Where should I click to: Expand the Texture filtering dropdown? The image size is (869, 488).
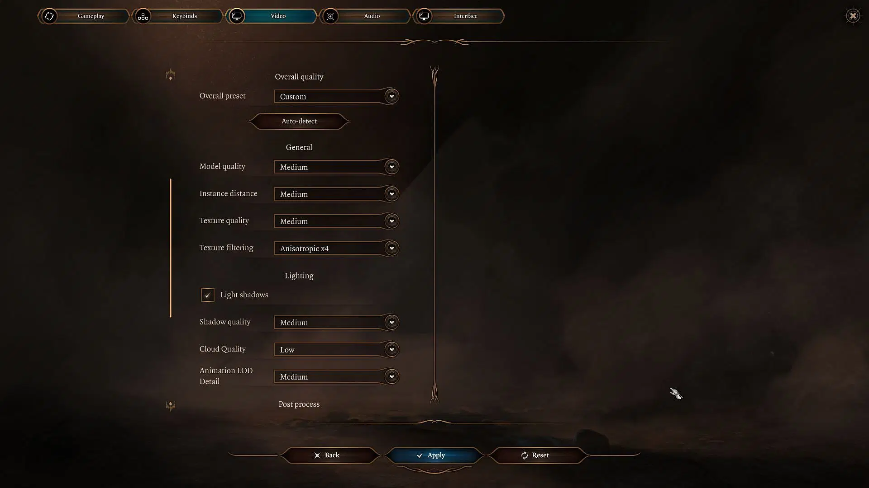pyautogui.click(x=392, y=248)
